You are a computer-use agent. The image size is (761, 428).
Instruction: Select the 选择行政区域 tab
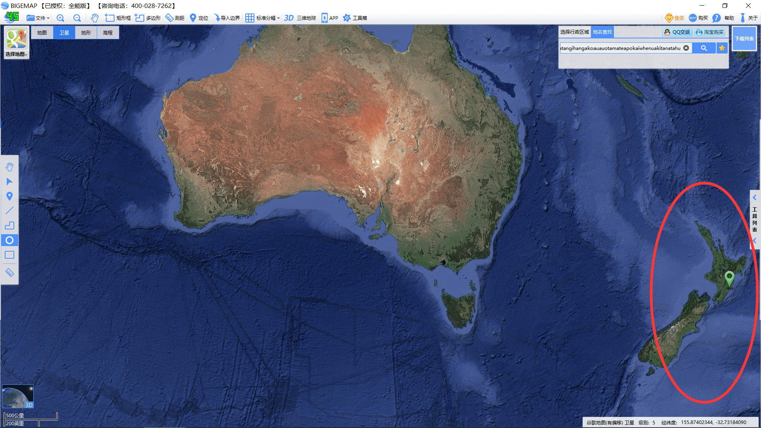click(575, 32)
